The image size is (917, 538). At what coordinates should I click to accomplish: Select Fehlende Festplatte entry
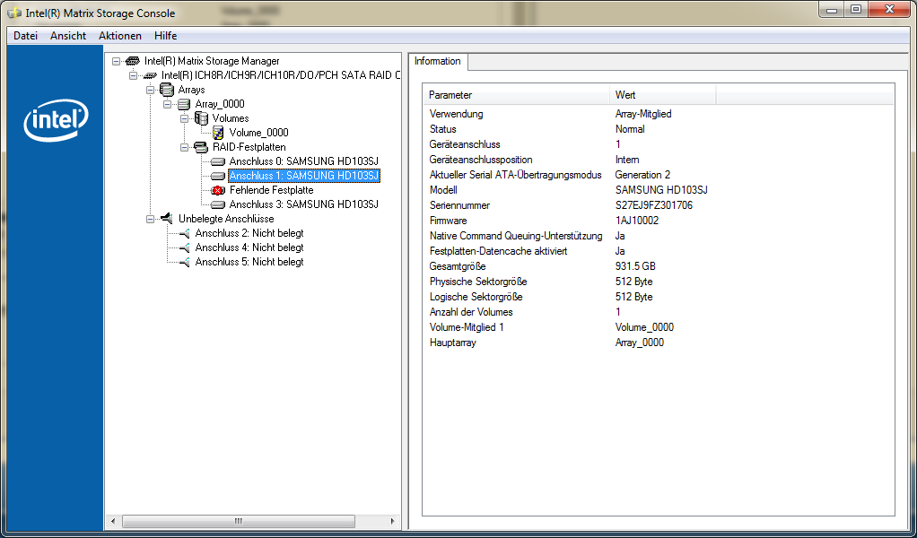[271, 190]
